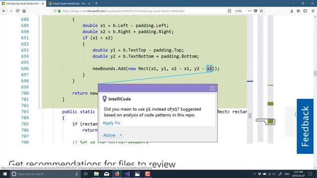
Task: Open Windows Action Center notifications
Action: click(311, 174)
